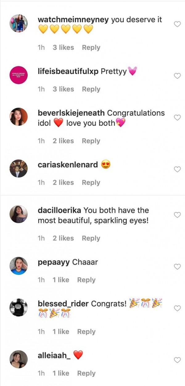This screenshot has height=386, width=185.
Task: View 2 likes on cariaskenlenard's comment
Action: (63, 183)
